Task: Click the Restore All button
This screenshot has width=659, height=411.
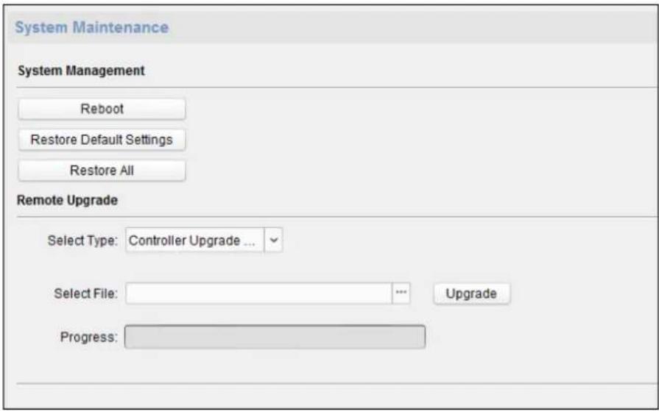Action: [x=102, y=171]
